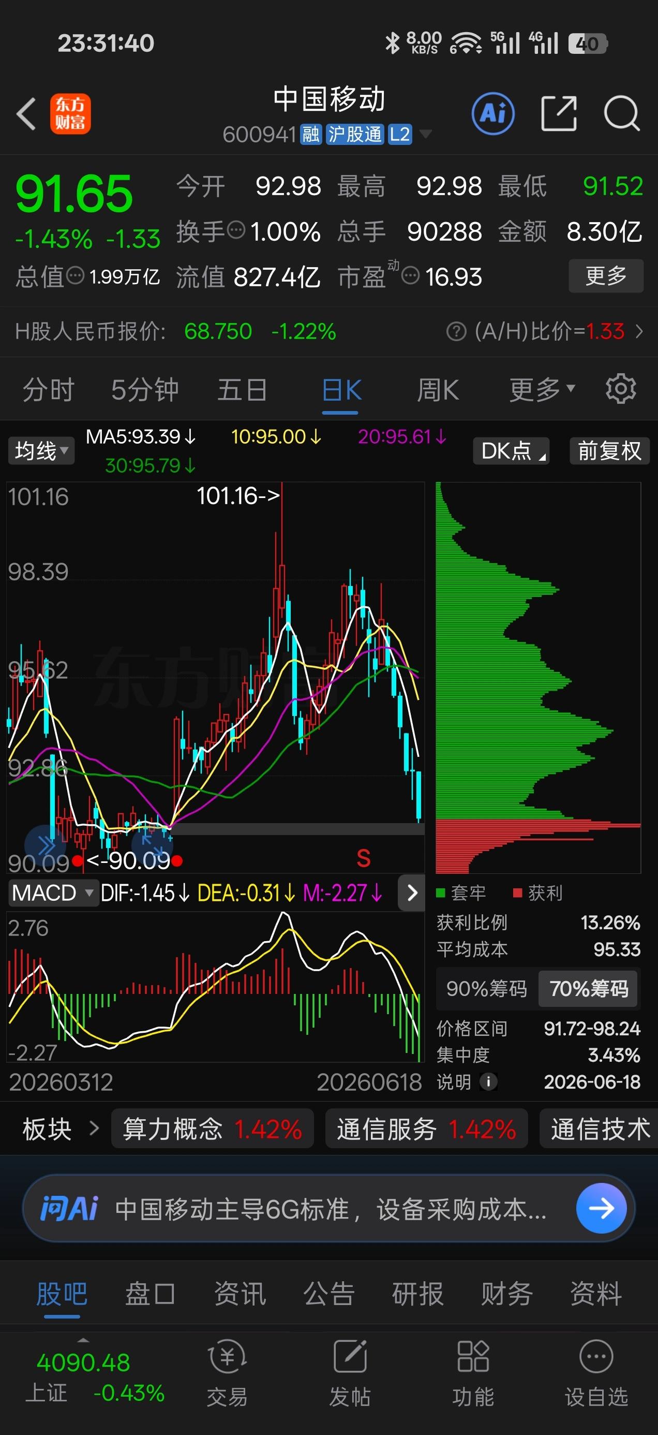
Task: Expand stock code dropdown triangle
Action: (x=425, y=134)
